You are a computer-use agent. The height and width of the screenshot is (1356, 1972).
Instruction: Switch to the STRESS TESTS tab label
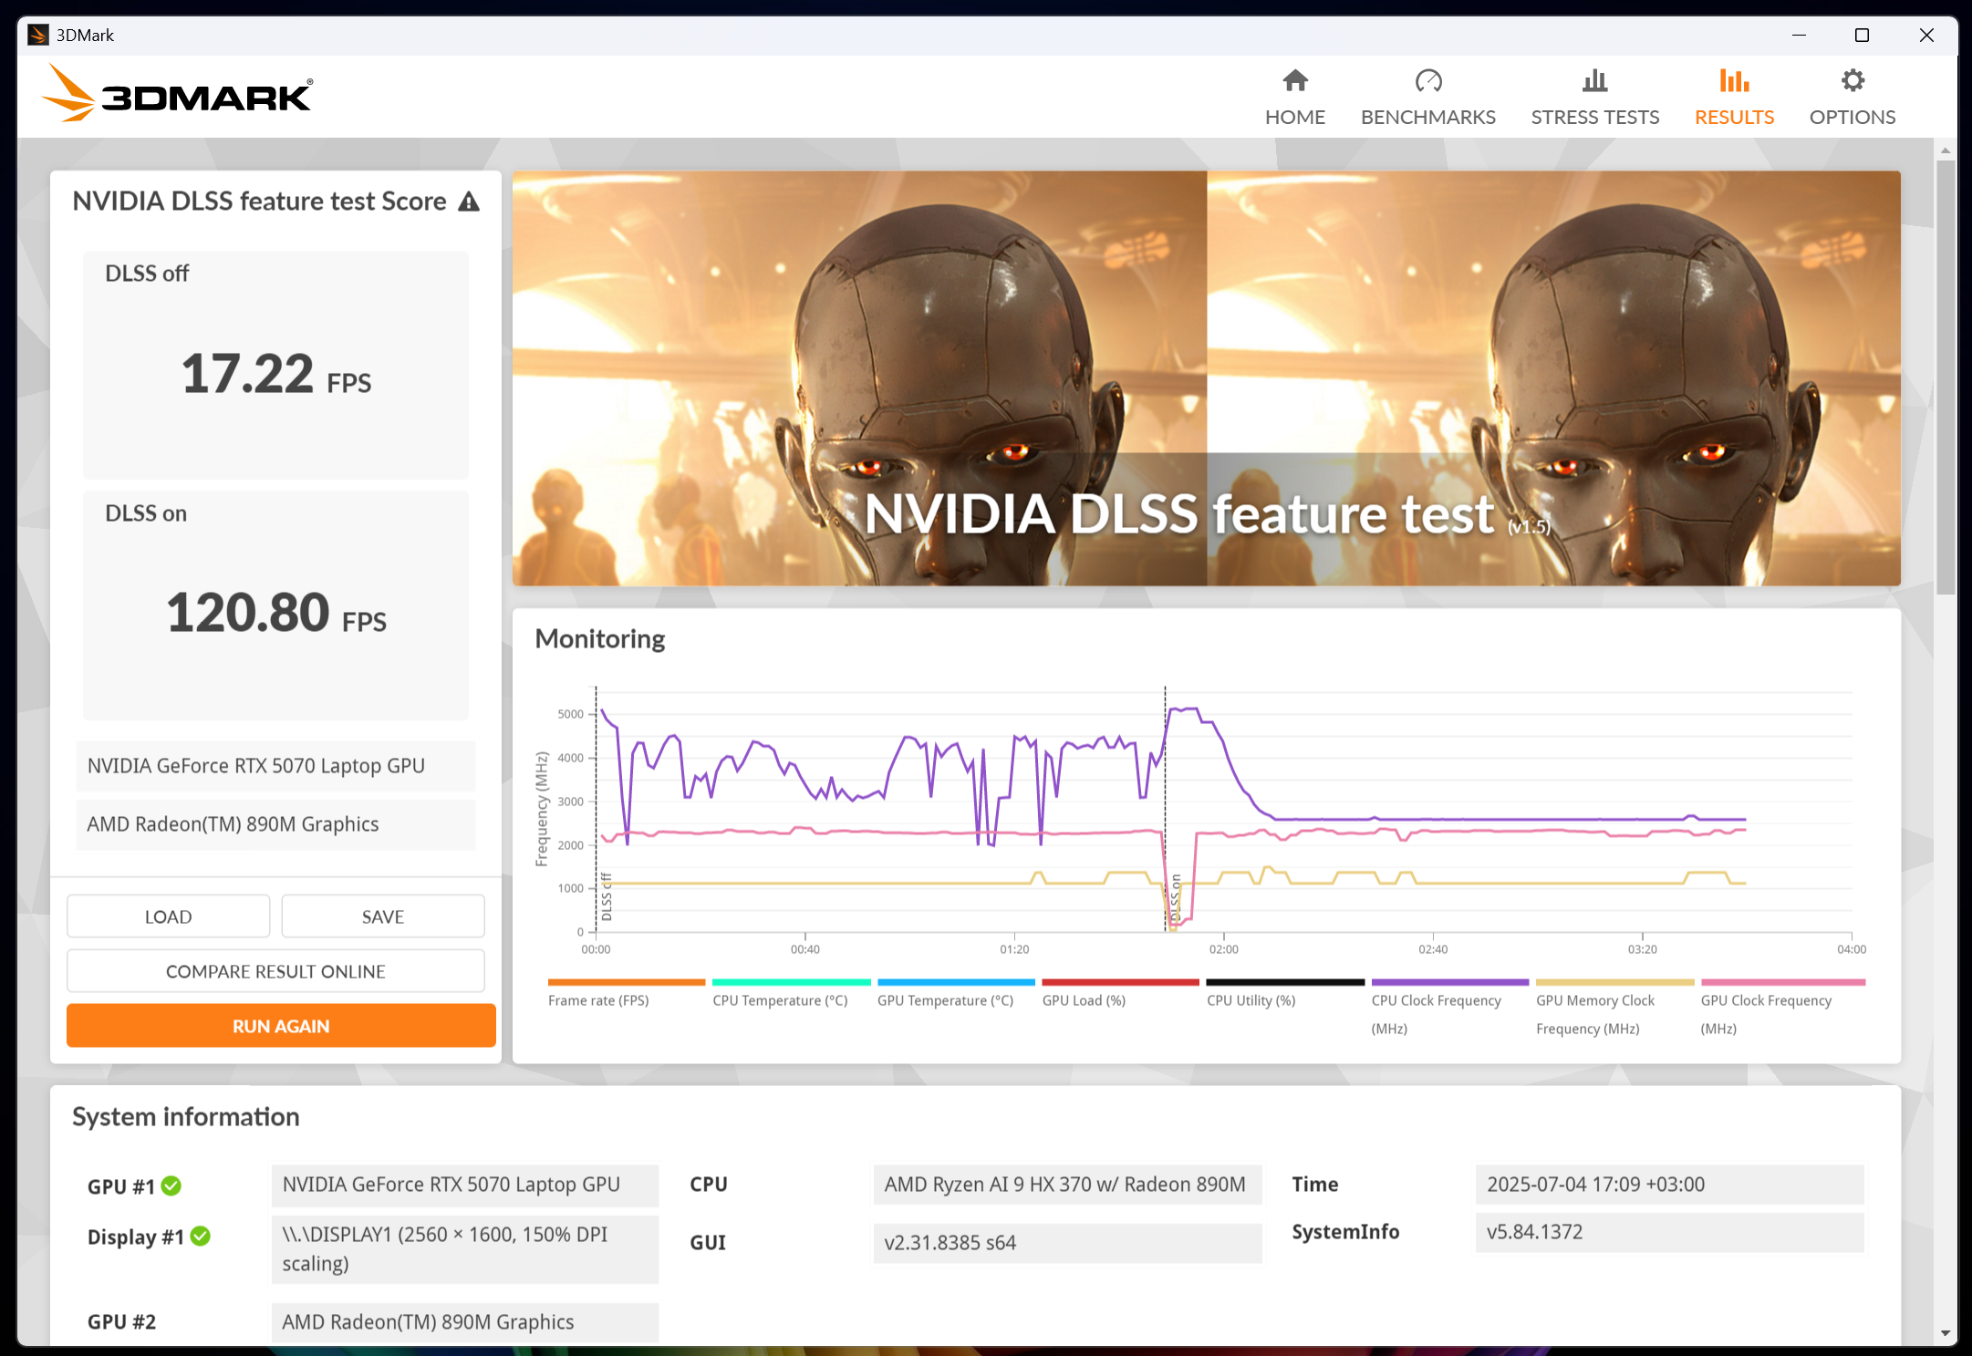tap(1594, 118)
